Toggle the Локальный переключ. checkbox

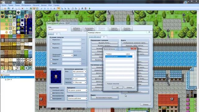pos(51,55)
